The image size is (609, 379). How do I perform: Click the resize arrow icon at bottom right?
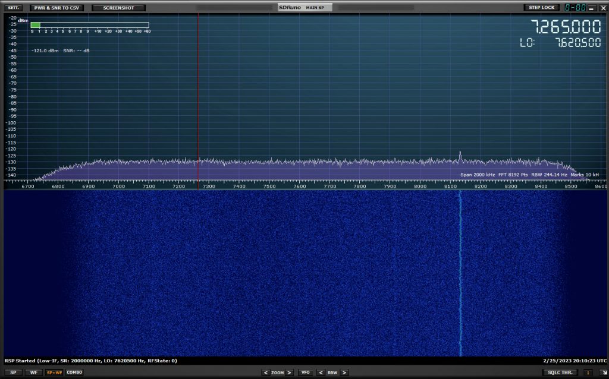pos(602,372)
